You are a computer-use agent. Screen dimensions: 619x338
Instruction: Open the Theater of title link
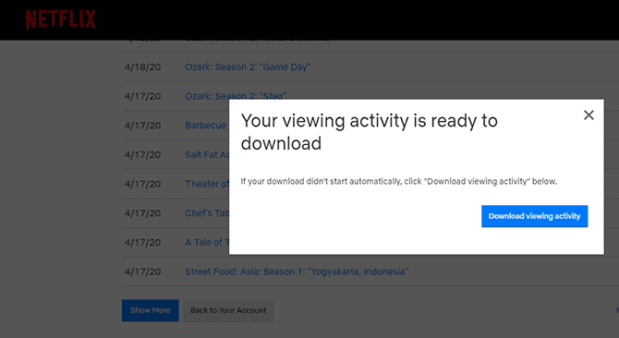[207, 184]
